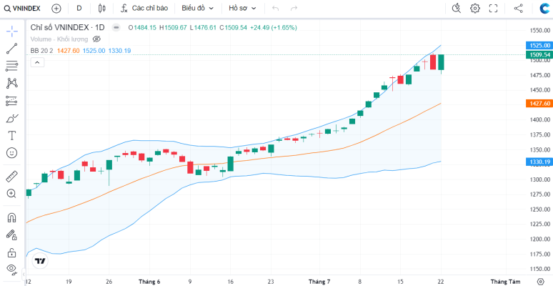Toggle Volume indicator visibility eye

tap(96, 39)
